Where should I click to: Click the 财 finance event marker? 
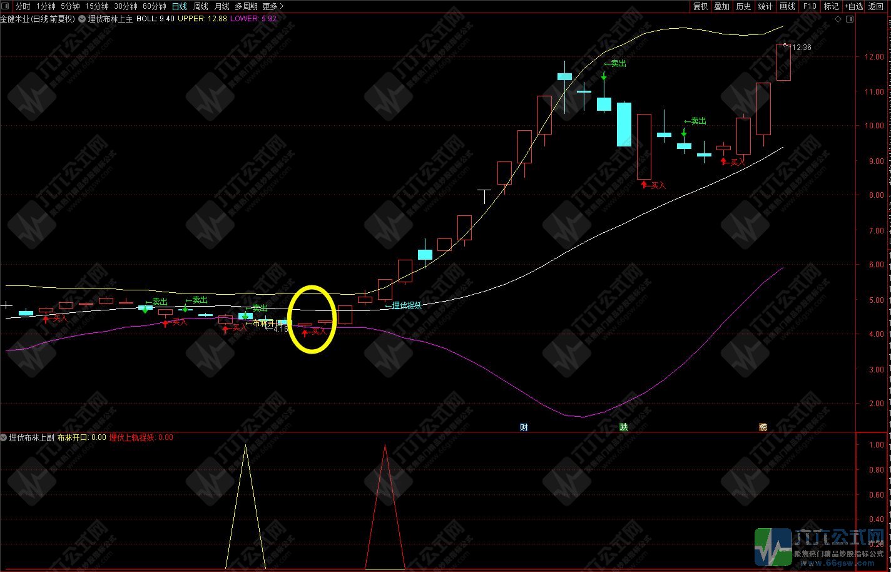[524, 427]
